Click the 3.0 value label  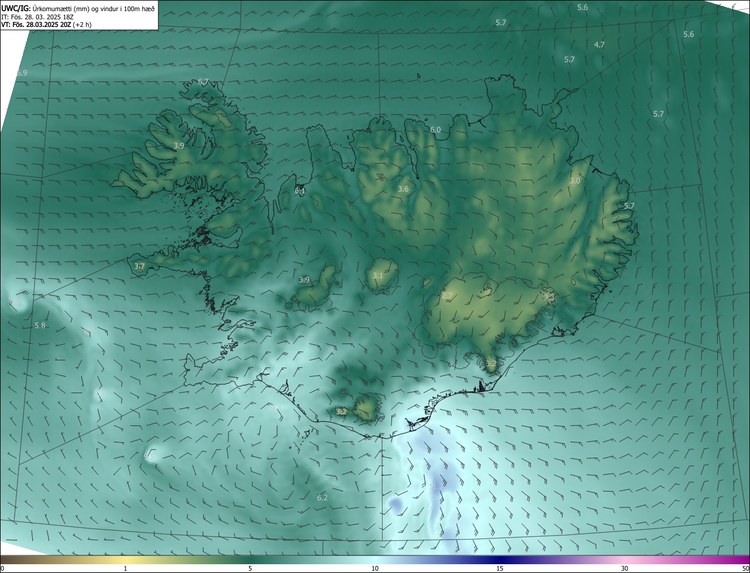(x=575, y=181)
